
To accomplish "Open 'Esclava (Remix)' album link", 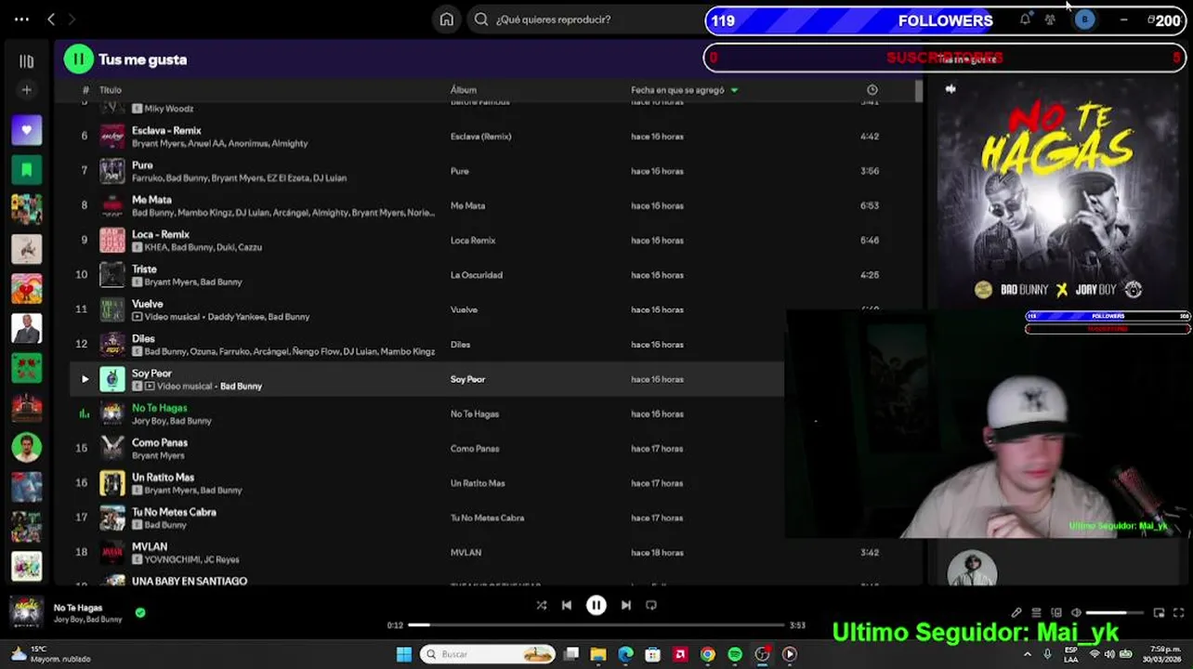I will click(x=481, y=137).
